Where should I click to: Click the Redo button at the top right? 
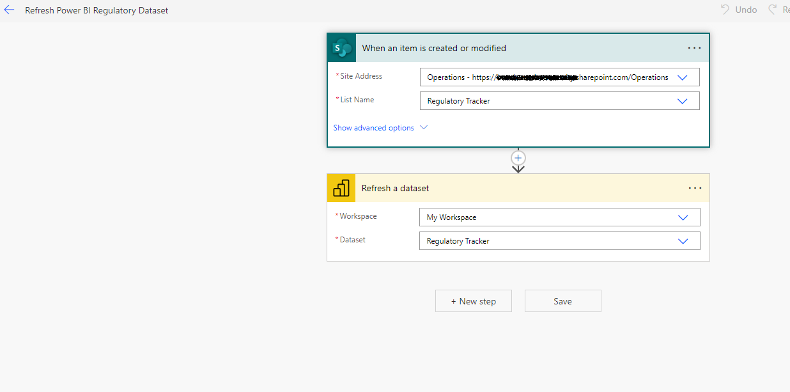tap(779, 10)
